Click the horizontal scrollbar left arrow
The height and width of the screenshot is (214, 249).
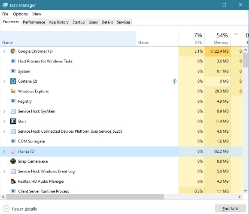point(3,197)
